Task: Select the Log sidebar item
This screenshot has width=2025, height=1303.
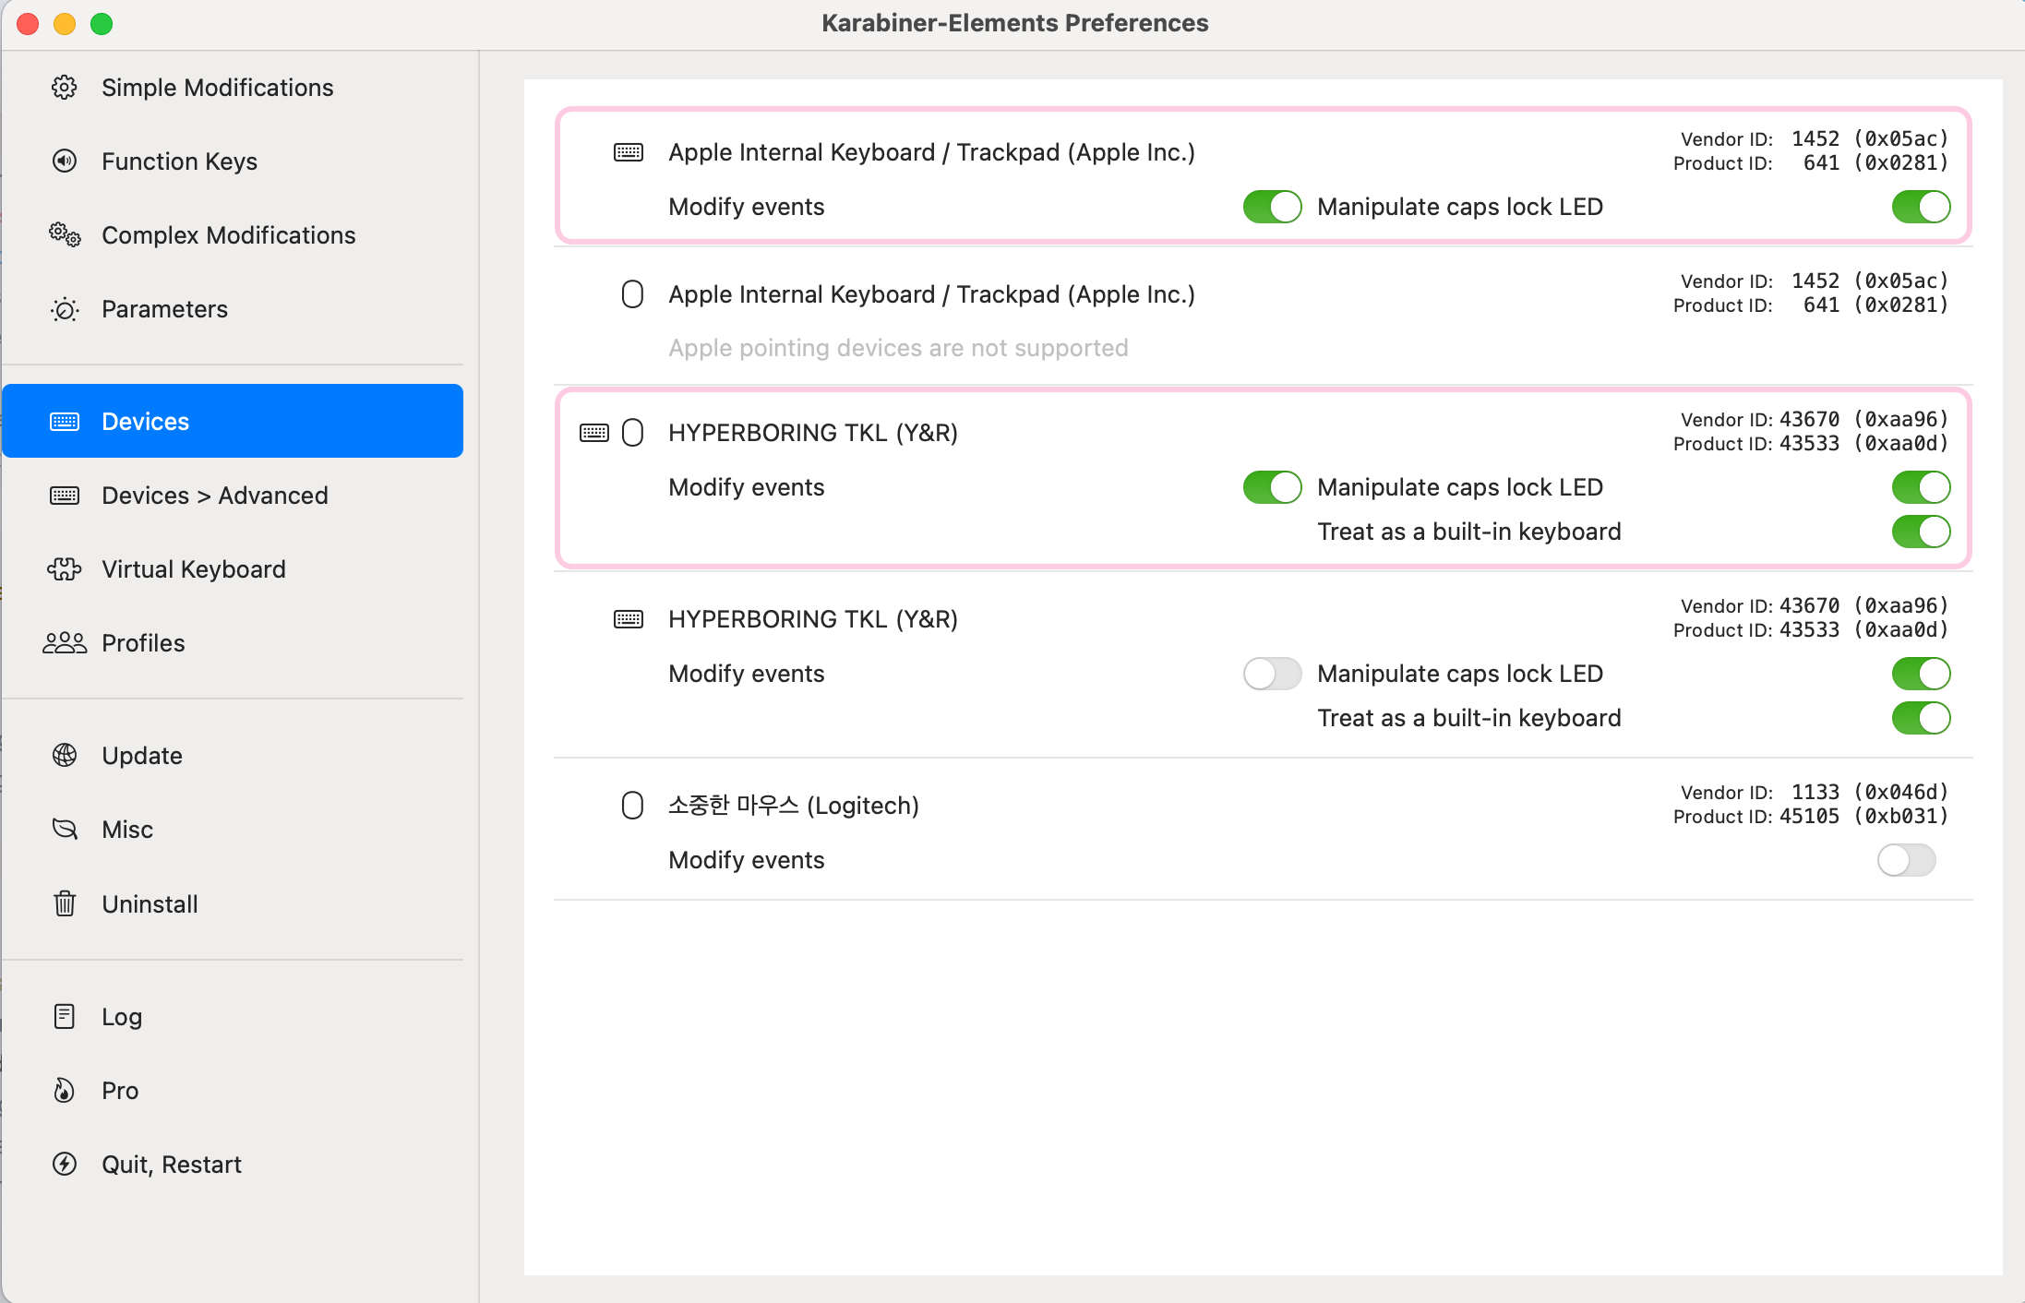Action: (x=233, y=1016)
